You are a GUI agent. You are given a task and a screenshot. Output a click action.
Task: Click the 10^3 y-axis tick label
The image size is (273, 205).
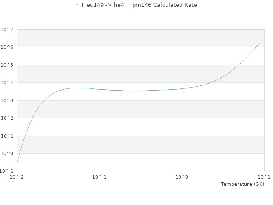coord(7,100)
